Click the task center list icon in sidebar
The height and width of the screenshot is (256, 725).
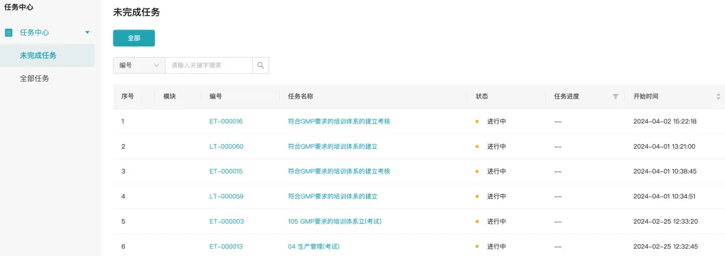point(8,33)
